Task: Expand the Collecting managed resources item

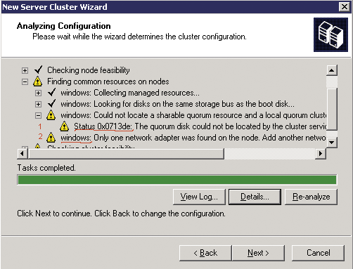Action: (38, 93)
